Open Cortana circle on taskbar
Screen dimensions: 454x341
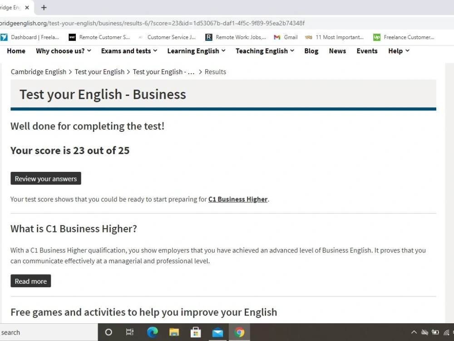coord(109,332)
